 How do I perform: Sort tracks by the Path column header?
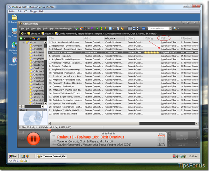[x=164, y=38]
